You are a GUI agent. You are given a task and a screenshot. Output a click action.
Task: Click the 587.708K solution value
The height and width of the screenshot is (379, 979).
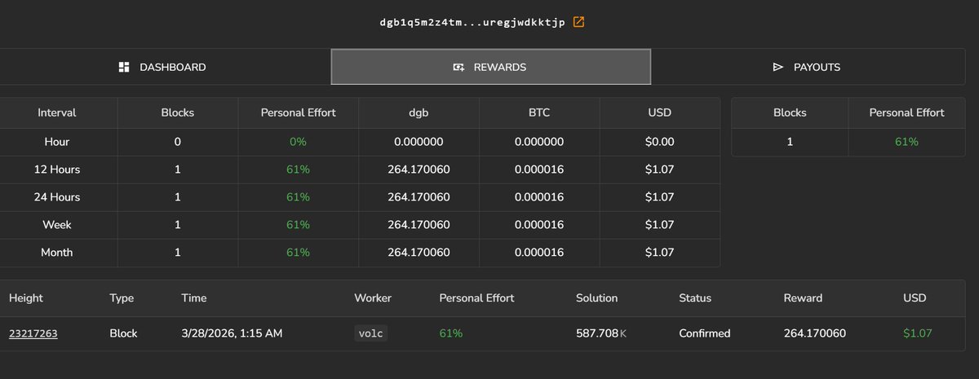(601, 333)
